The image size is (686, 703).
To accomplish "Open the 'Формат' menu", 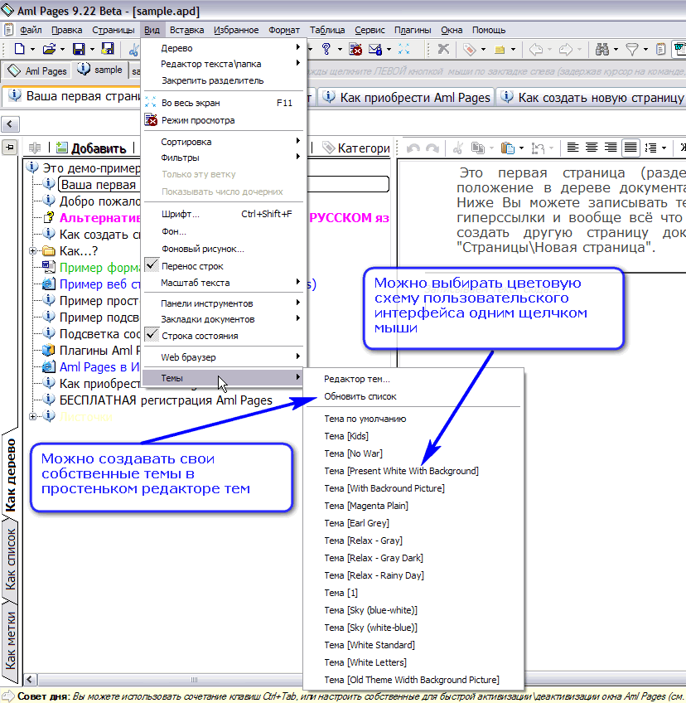I will pos(283,30).
